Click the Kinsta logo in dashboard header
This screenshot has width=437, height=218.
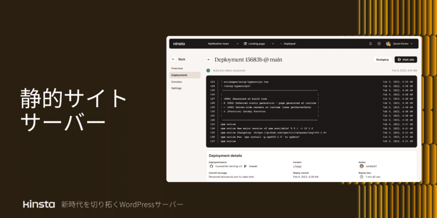coord(179,44)
